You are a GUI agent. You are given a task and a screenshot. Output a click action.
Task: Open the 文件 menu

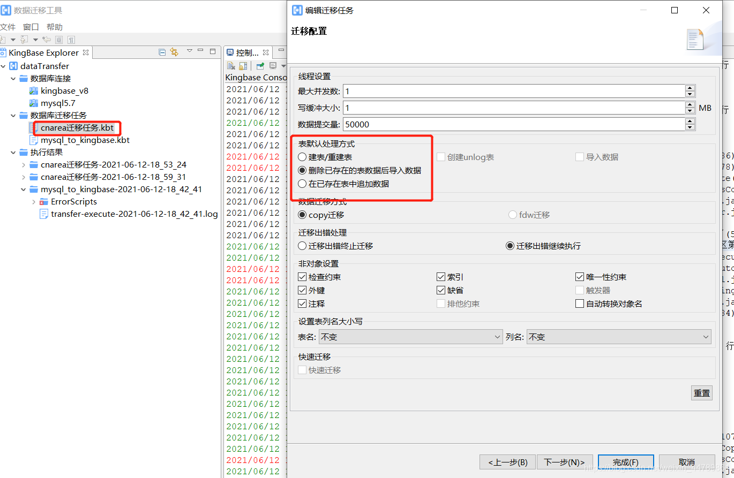coord(8,27)
